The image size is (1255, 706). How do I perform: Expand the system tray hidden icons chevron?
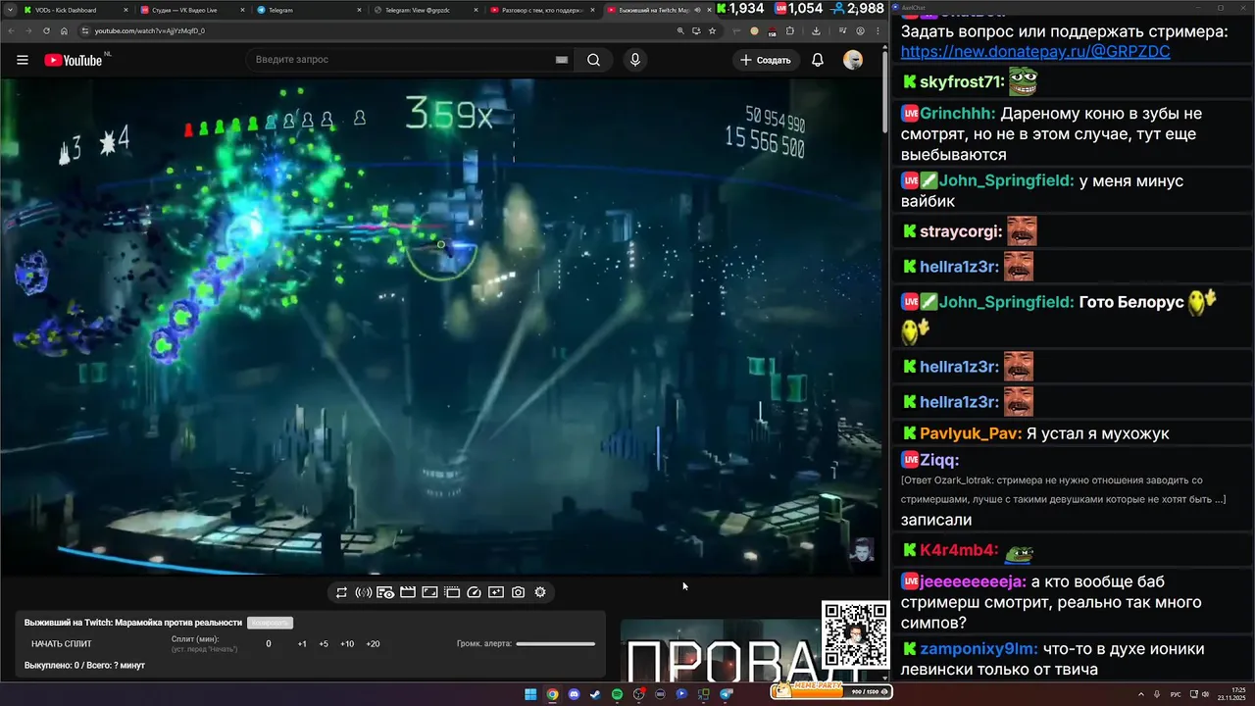click(1140, 694)
